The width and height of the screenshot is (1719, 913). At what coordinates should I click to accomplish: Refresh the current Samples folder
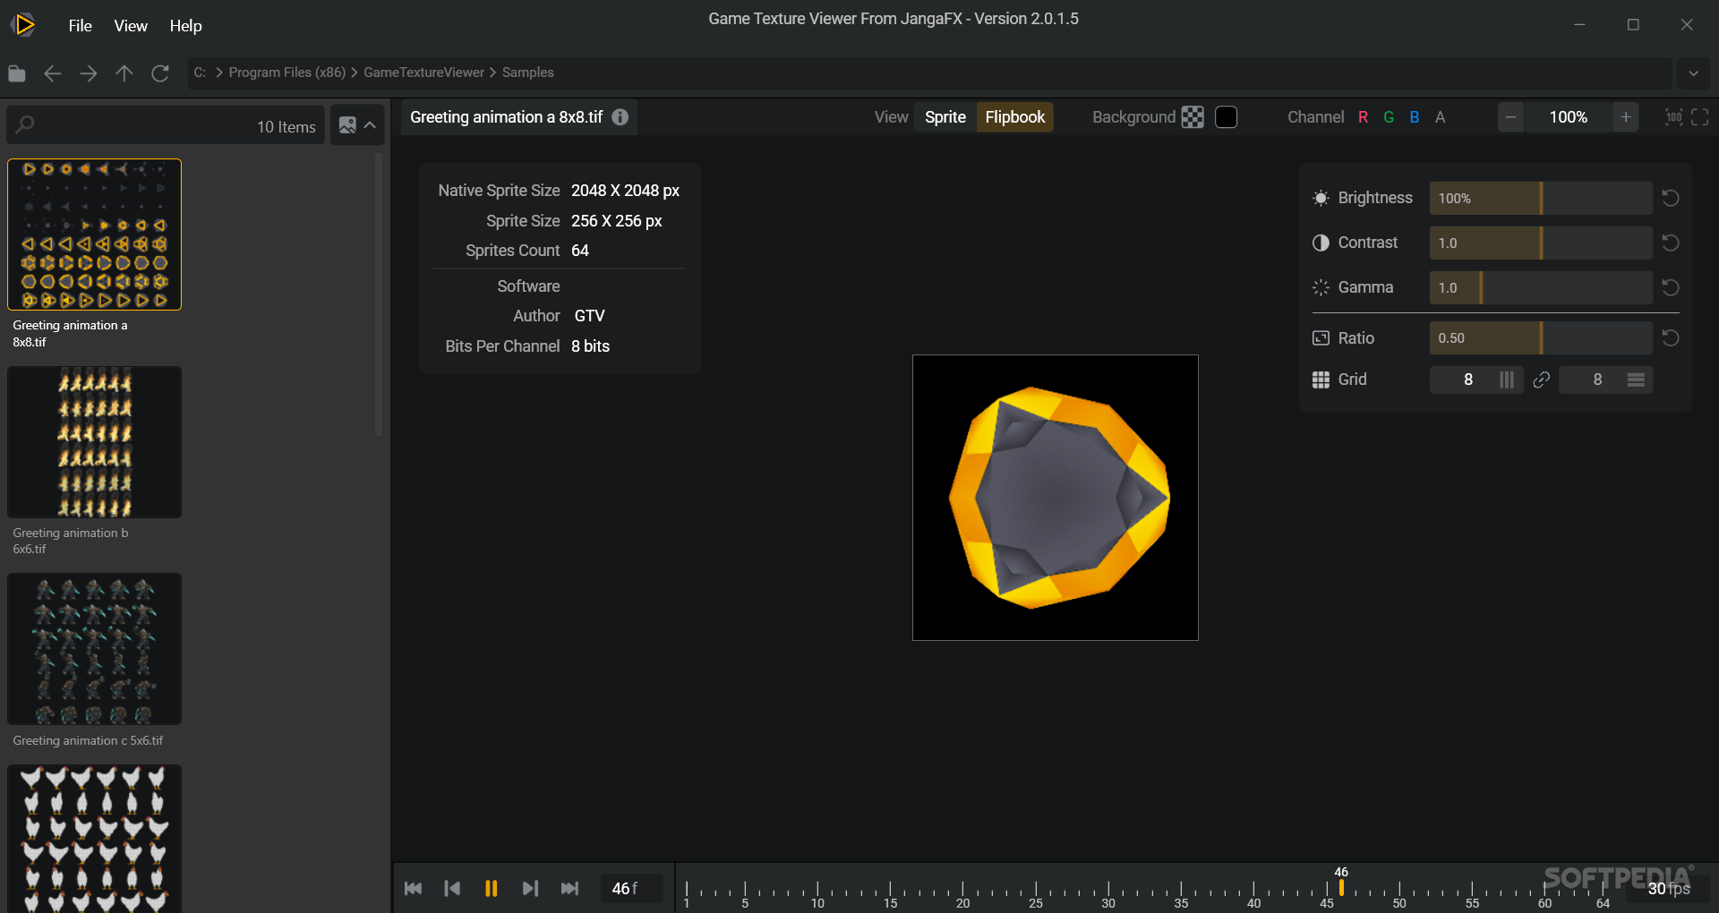(x=159, y=73)
